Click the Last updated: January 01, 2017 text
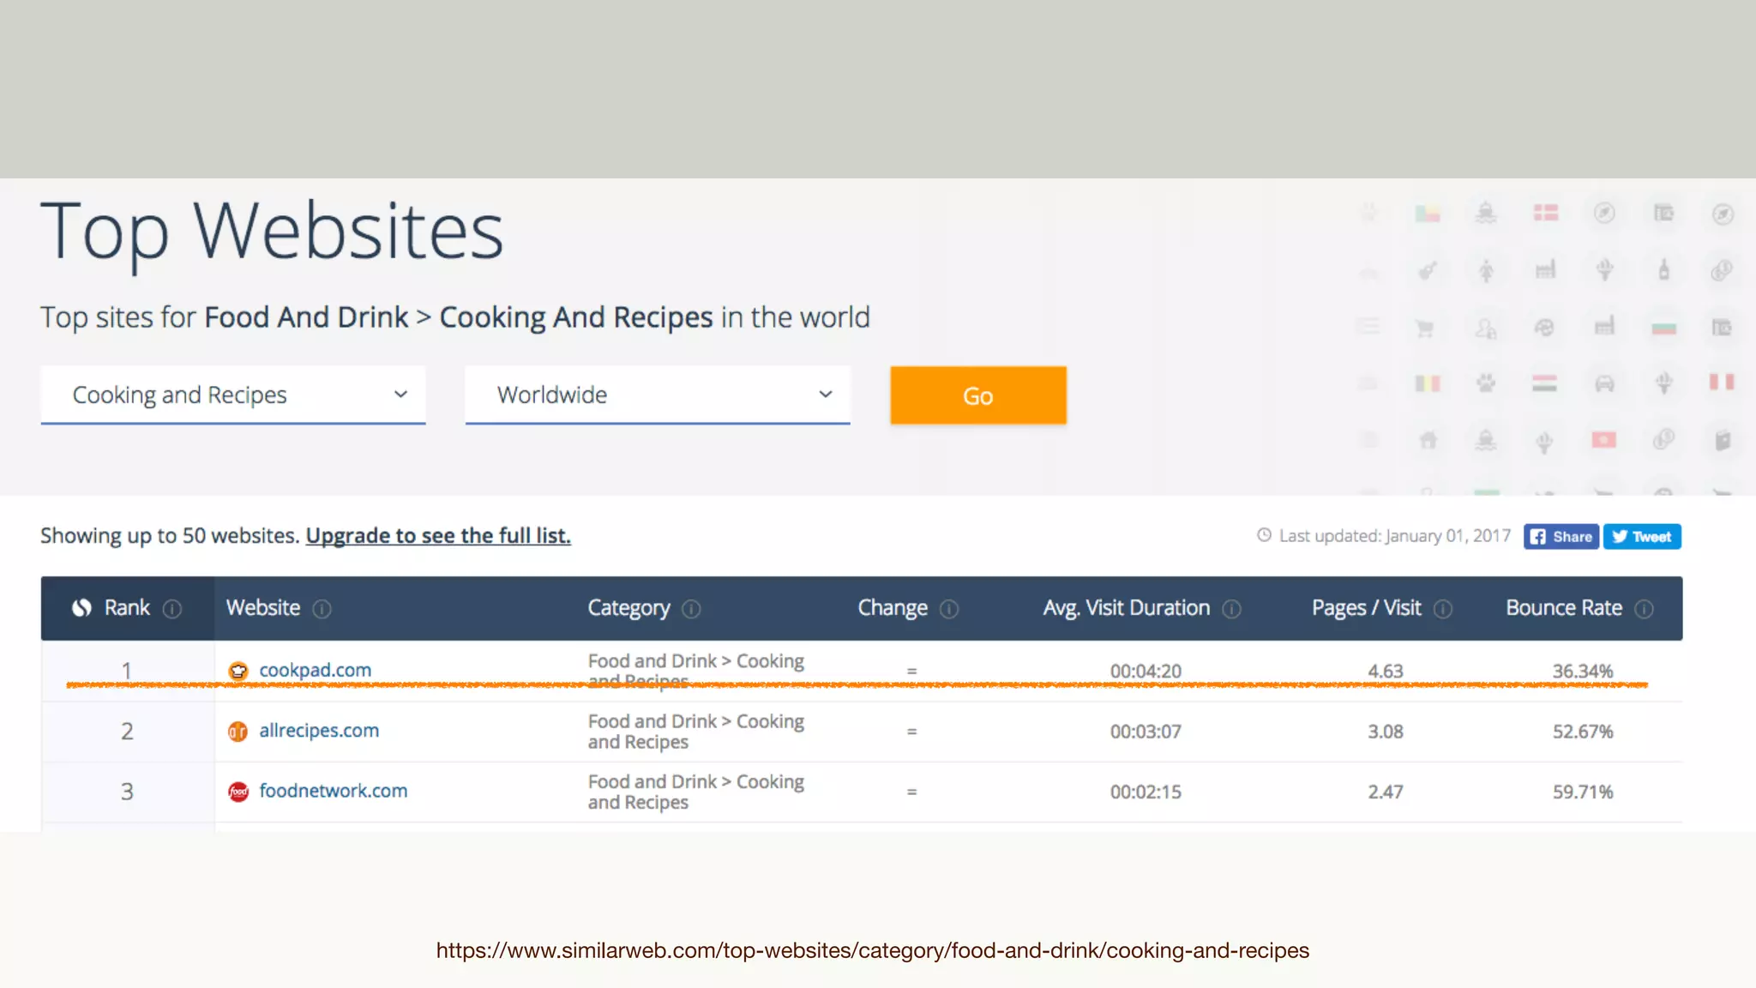The width and height of the screenshot is (1756, 988). [x=1395, y=536]
